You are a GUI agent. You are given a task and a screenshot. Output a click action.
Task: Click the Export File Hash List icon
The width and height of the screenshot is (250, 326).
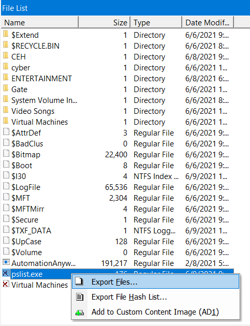coord(79,297)
